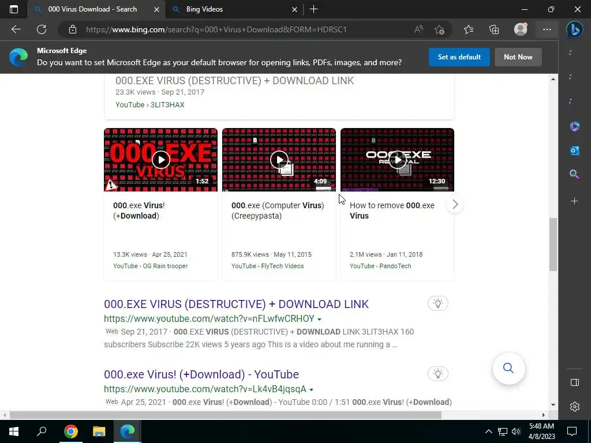Reload the page with the Refresh icon
Viewport: 591px width, 443px height.
pos(42,29)
